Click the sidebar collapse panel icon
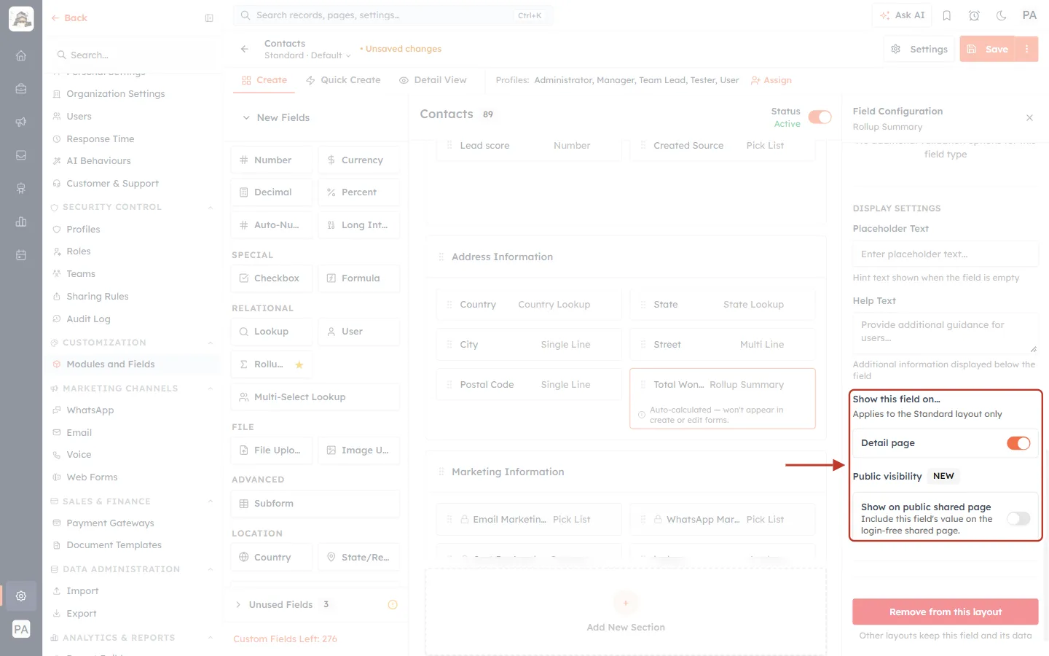 click(209, 18)
